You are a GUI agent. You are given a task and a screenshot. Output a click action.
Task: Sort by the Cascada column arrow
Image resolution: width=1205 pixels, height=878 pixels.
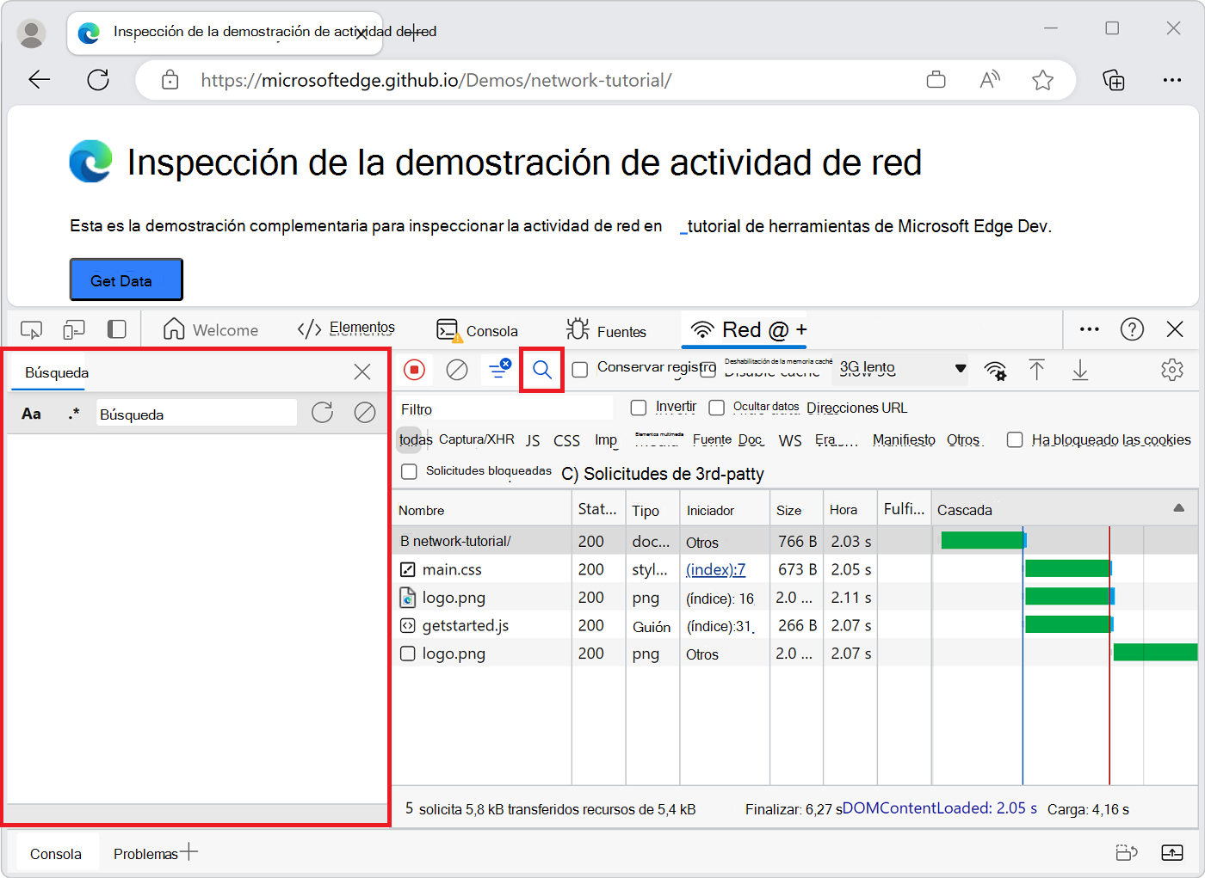pyautogui.click(x=1179, y=508)
